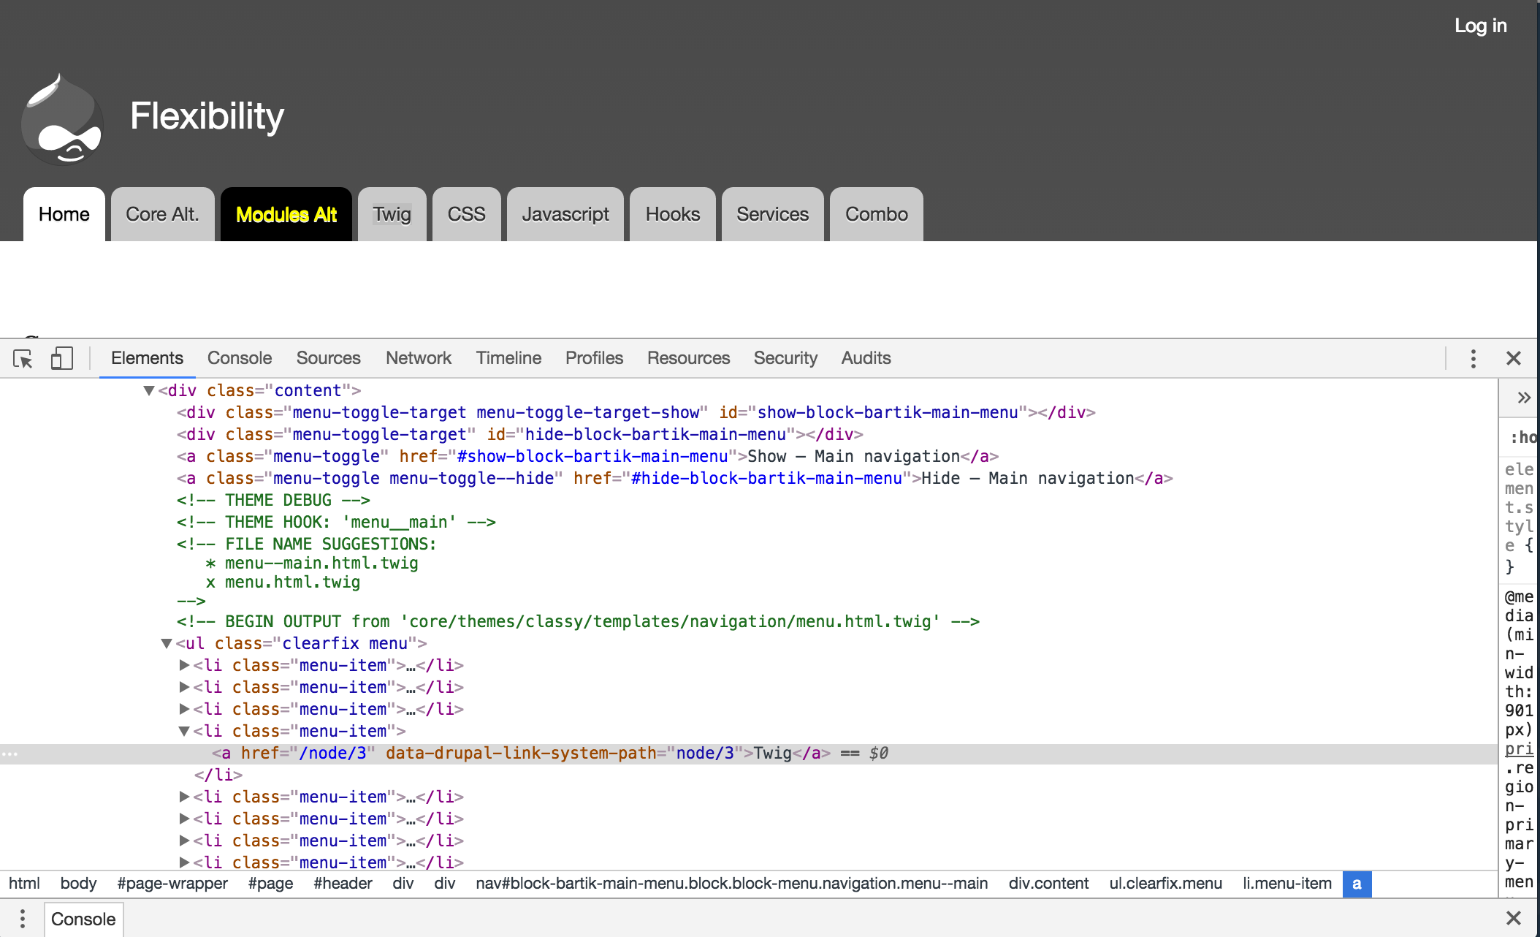Collapse the ul clearfix menu node

pos(167,643)
